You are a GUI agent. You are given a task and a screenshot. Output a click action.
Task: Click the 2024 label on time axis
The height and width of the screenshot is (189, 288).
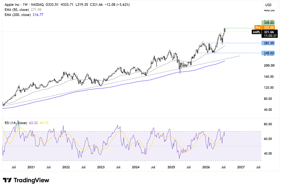pyautogui.click(x=136, y=167)
